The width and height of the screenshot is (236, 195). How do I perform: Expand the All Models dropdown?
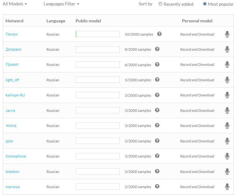click(15, 4)
